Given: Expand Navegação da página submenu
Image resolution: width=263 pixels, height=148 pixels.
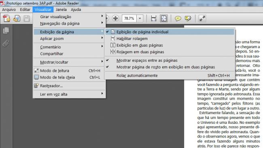Looking at the screenshot, I should [69, 23].
